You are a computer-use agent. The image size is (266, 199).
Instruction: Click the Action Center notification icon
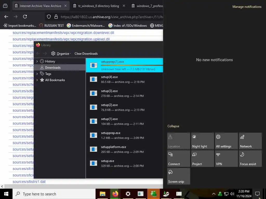(x=257, y=194)
